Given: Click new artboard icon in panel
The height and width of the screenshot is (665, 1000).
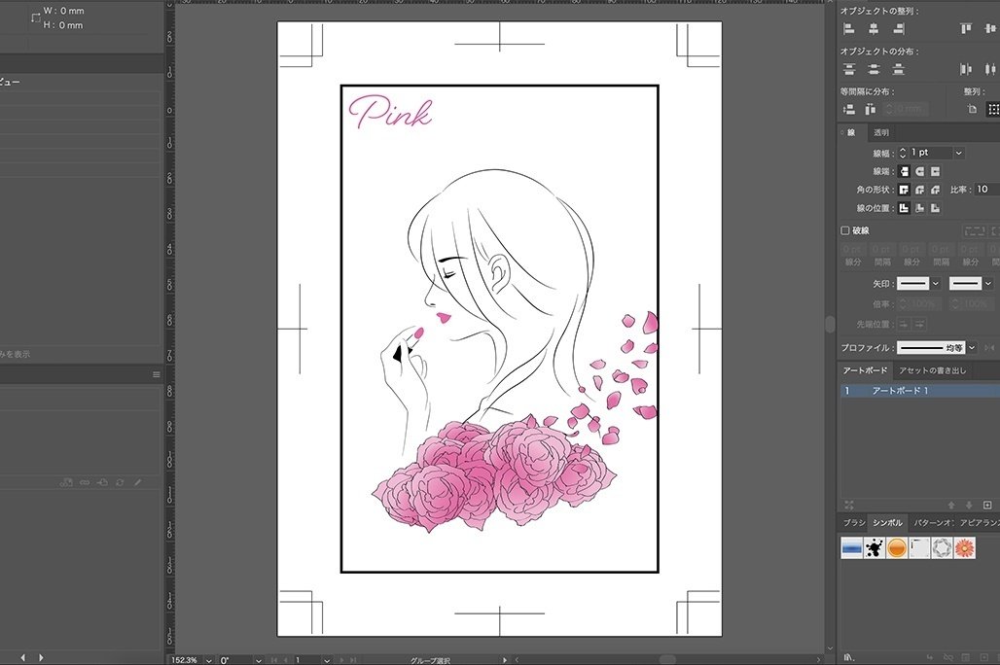Looking at the screenshot, I should (x=987, y=505).
